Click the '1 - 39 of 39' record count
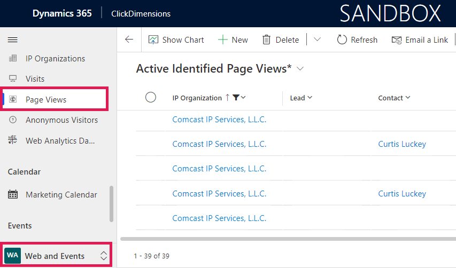The height and width of the screenshot is (268, 456). click(151, 256)
